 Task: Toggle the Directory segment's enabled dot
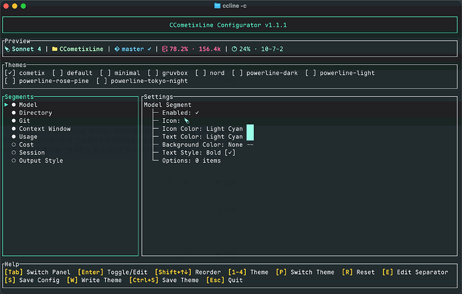(13, 113)
